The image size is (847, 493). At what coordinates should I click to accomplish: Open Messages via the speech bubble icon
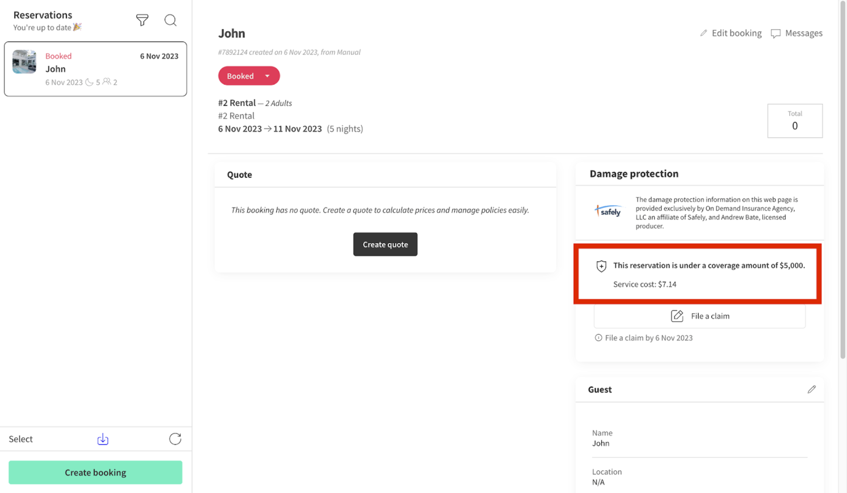click(x=776, y=33)
